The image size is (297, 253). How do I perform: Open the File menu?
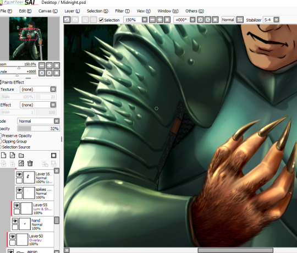click(x=6, y=11)
